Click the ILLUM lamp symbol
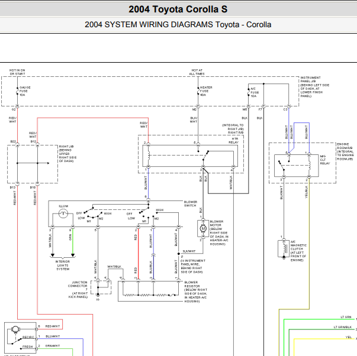This screenshot has width=357, height=356. 63,213
